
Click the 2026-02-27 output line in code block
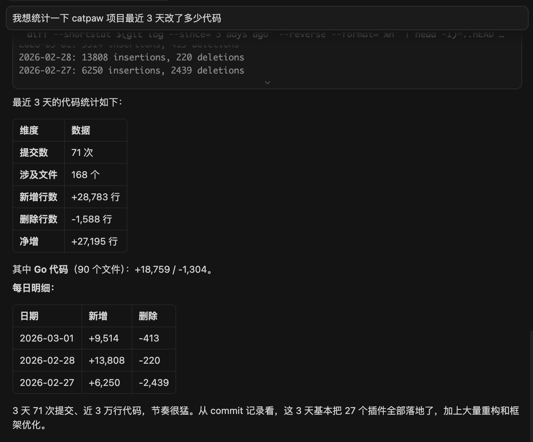(131, 71)
